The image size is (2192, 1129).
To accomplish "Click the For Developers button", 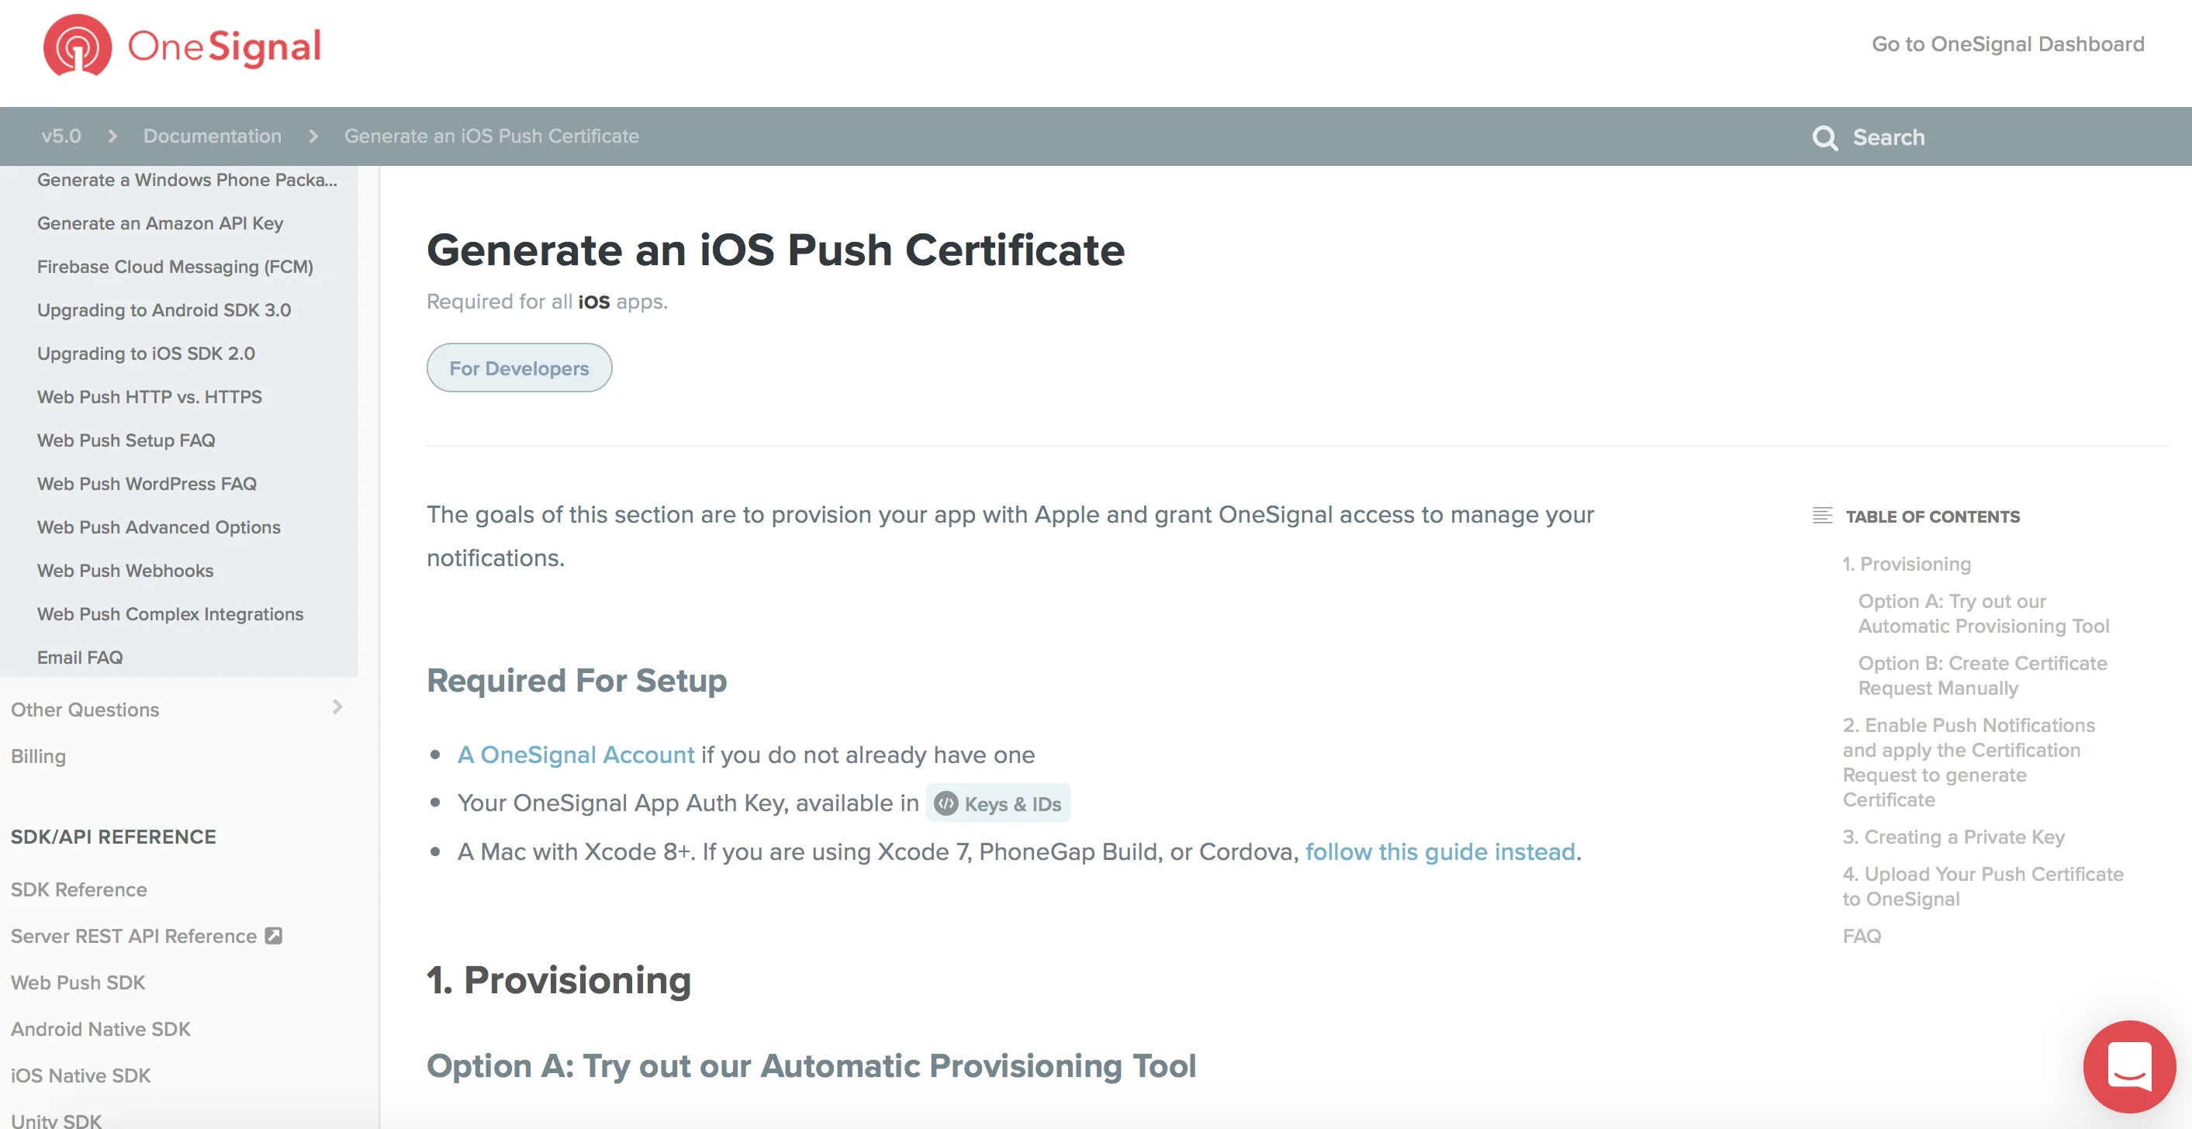I will (x=518, y=368).
